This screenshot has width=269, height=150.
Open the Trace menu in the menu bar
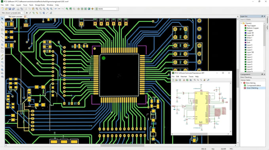click(25, 5)
